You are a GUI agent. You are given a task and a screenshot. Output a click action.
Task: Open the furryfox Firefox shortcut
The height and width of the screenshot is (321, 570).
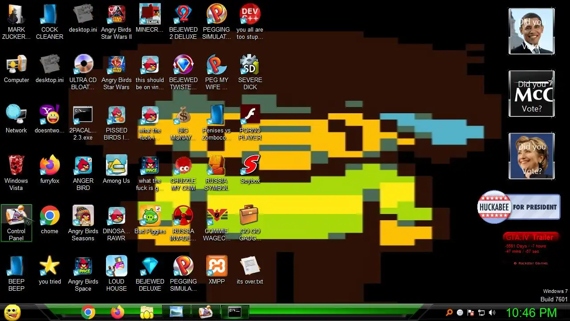[49, 170]
